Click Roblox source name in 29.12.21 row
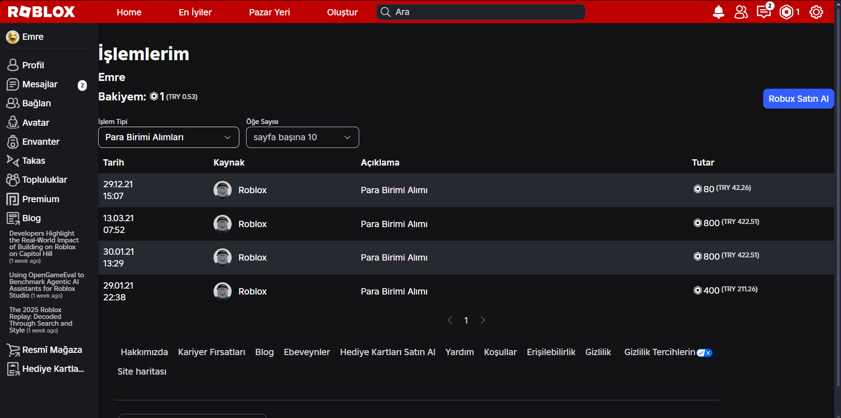 pyautogui.click(x=252, y=190)
